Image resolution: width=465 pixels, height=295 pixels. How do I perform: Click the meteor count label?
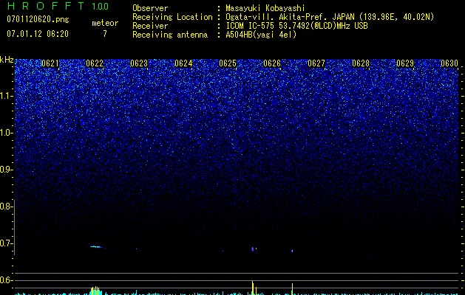(105, 23)
